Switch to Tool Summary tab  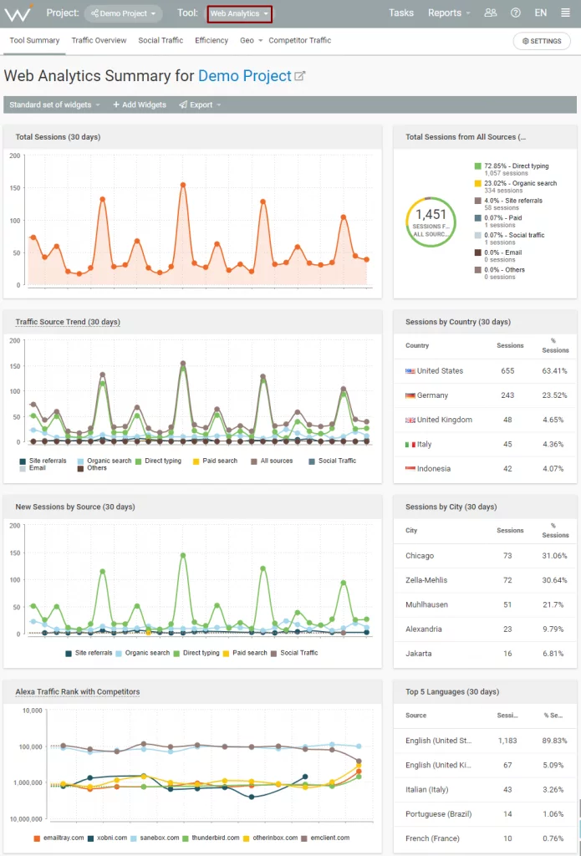pyautogui.click(x=34, y=40)
